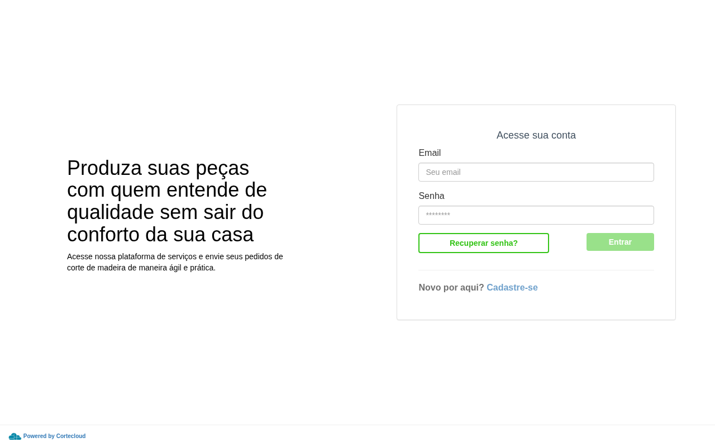
Task: Click the Acesse nossa plataforma paragraph
Action: coord(175,262)
